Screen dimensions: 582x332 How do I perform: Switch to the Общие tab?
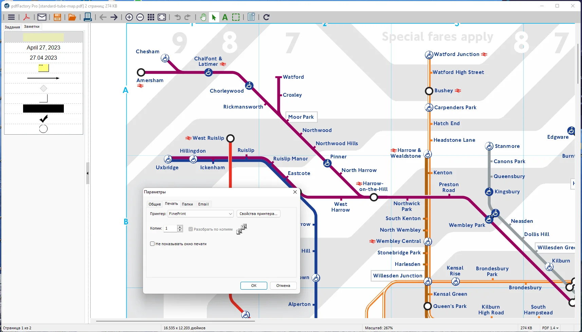coord(154,204)
